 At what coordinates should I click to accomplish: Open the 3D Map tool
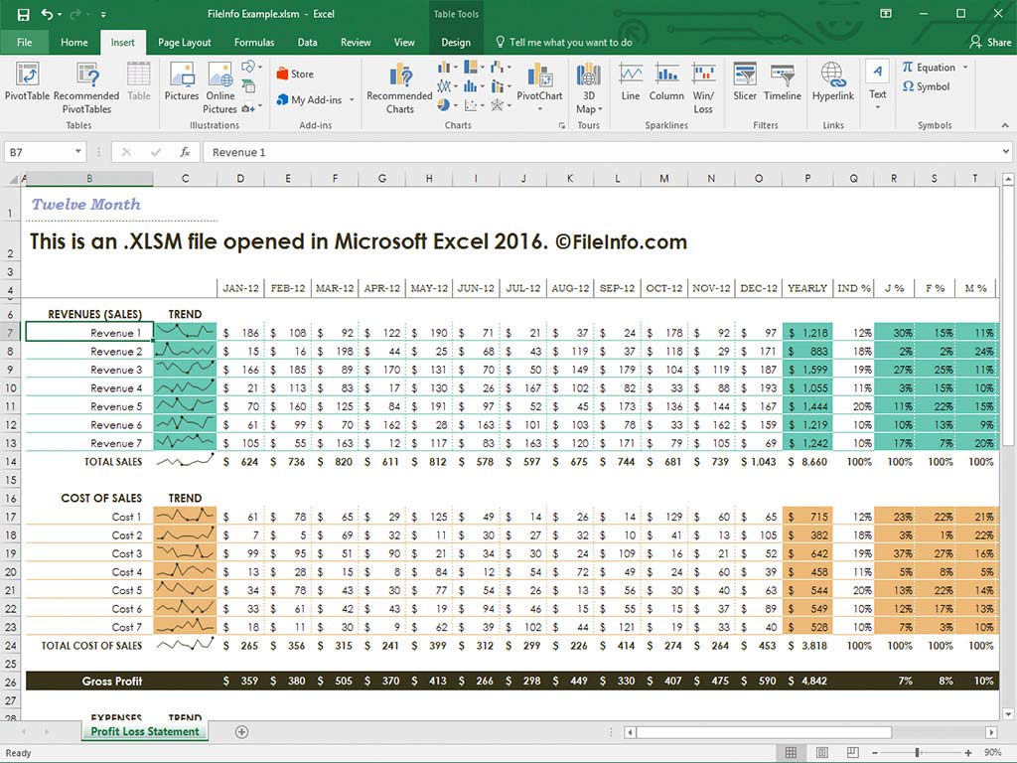(589, 88)
